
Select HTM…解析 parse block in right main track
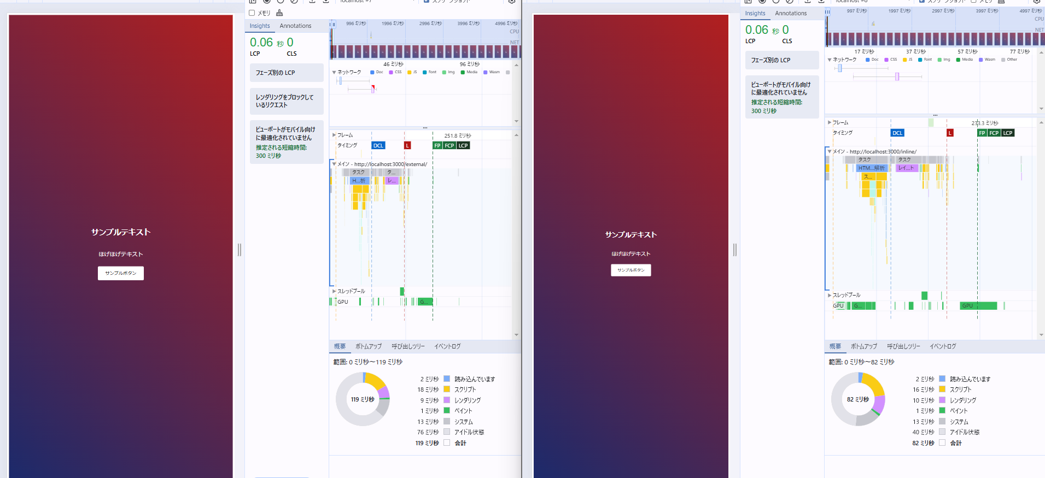(871, 168)
